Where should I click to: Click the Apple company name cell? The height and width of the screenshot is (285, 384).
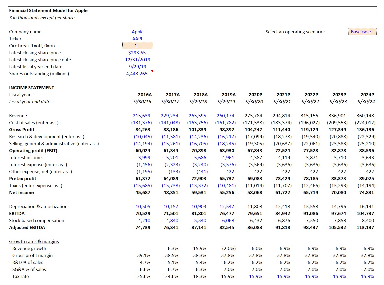pyautogui.click(x=138, y=31)
